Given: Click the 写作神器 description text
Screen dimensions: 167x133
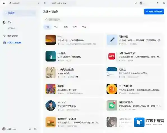Looking at the screenshot, I should tap(140, 40).
